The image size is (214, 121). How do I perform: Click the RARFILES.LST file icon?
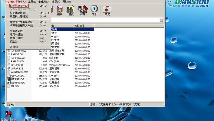pyautogui.click(x=9, y=58)
